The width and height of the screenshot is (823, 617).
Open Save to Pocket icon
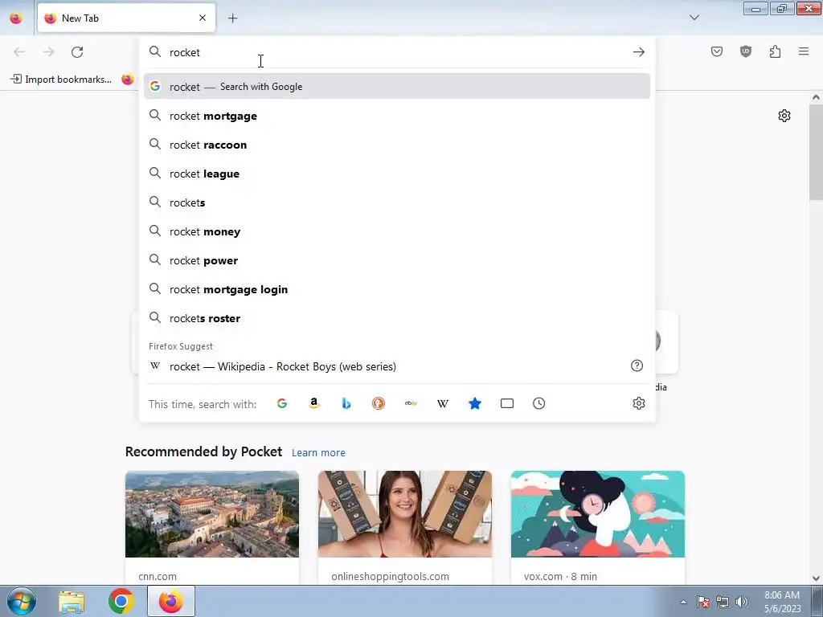point(716,51)
